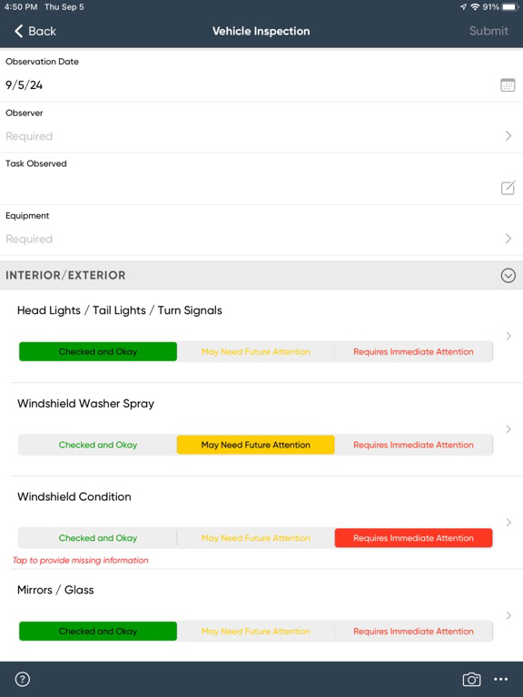
Task: Open the help question mark icon
Action: [x=22, y=679]
